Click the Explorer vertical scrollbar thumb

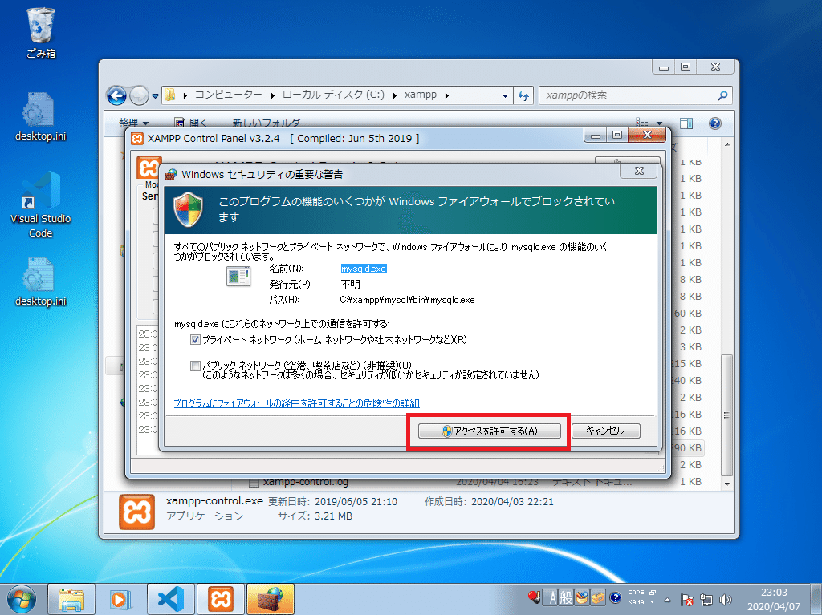[726, 415]
